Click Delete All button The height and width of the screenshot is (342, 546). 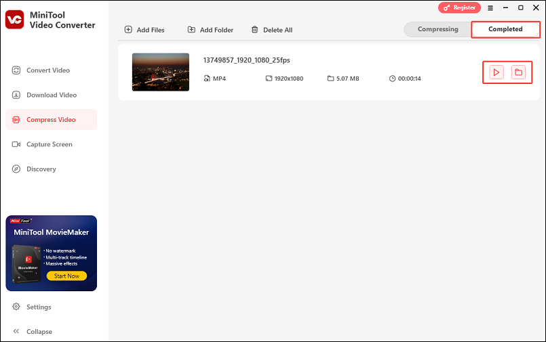coord(272,30)
